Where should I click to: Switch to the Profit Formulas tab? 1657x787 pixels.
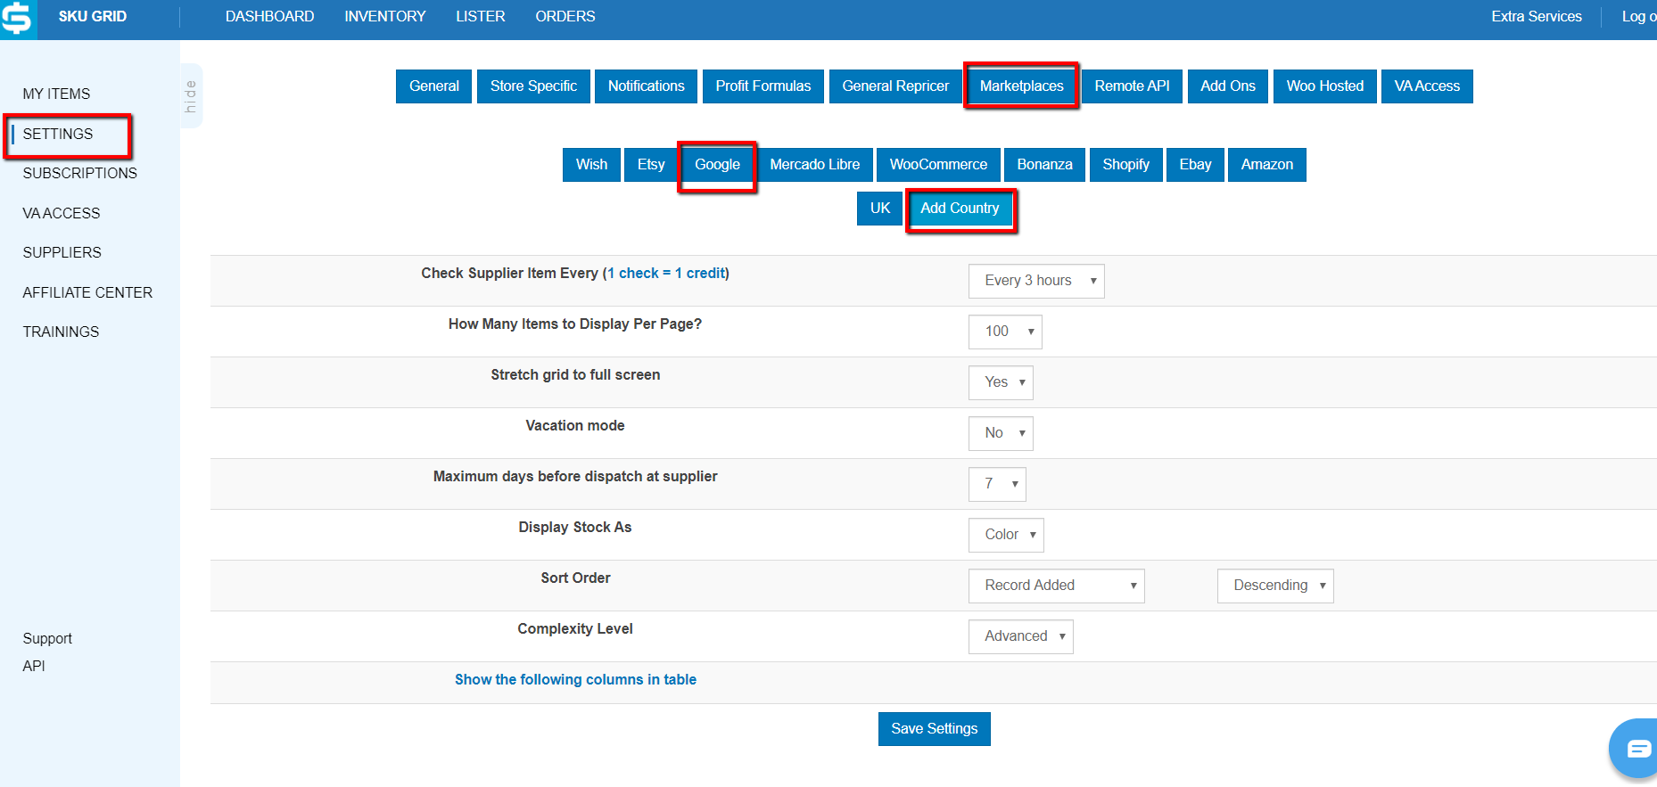click(x=763, y=86)
